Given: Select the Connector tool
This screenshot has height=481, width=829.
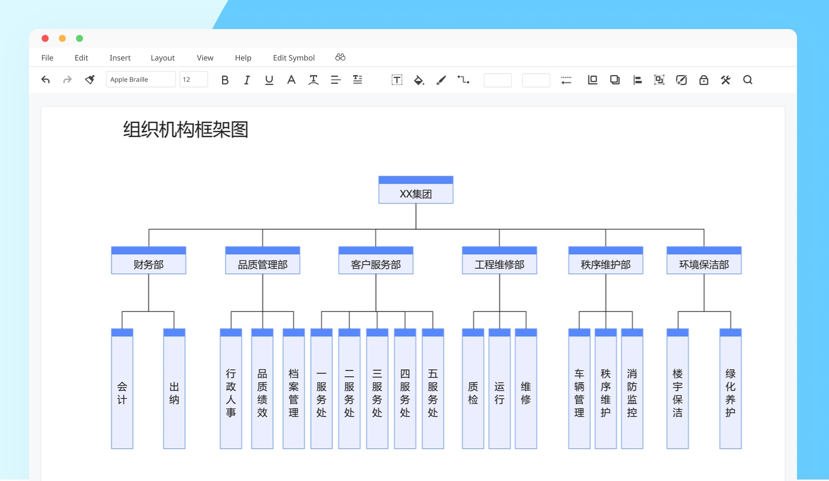Looking at the screenshot, I should (x=463, y=80).
